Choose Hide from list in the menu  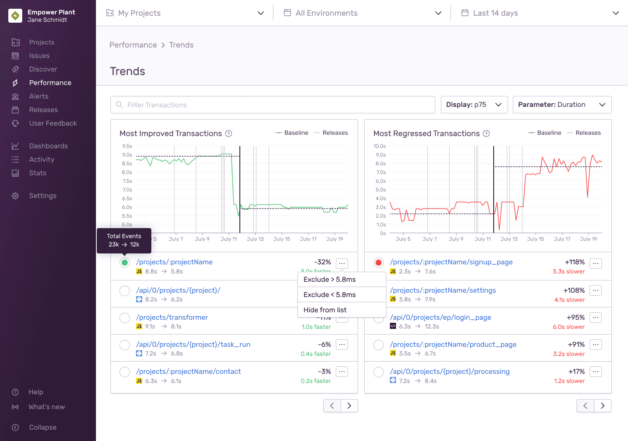325,310
